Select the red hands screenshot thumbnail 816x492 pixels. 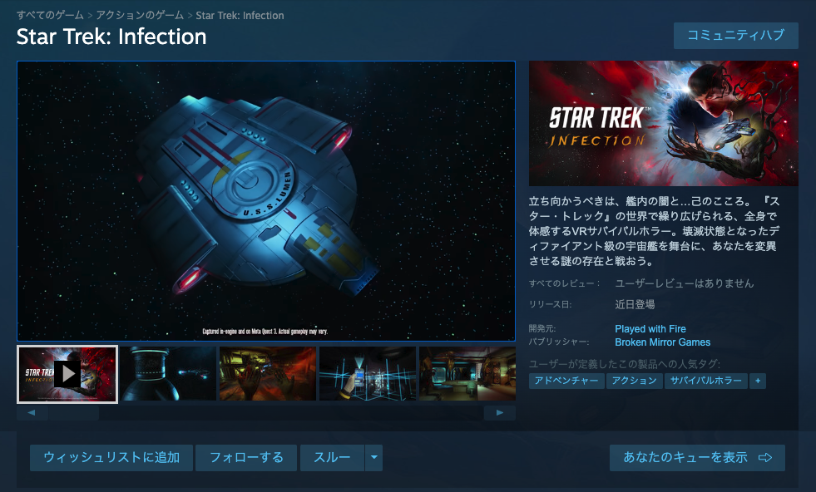[268, 374]
